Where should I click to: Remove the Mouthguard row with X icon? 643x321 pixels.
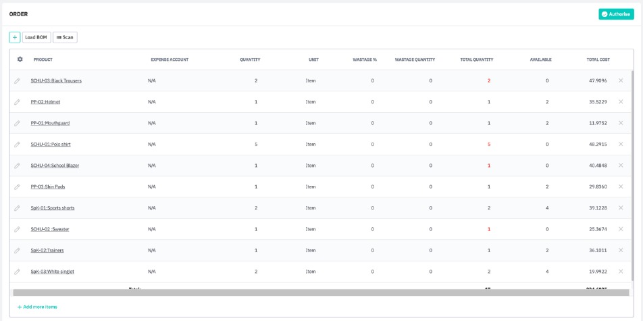[621, 123]
